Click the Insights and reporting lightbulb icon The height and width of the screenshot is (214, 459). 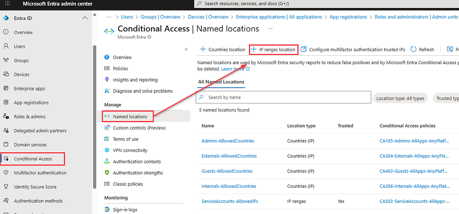tap(107, 80)
